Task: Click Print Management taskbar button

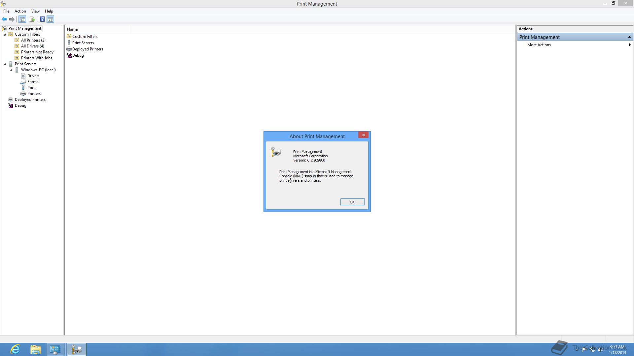Action: pyautogui.click(x=77, y=349)
